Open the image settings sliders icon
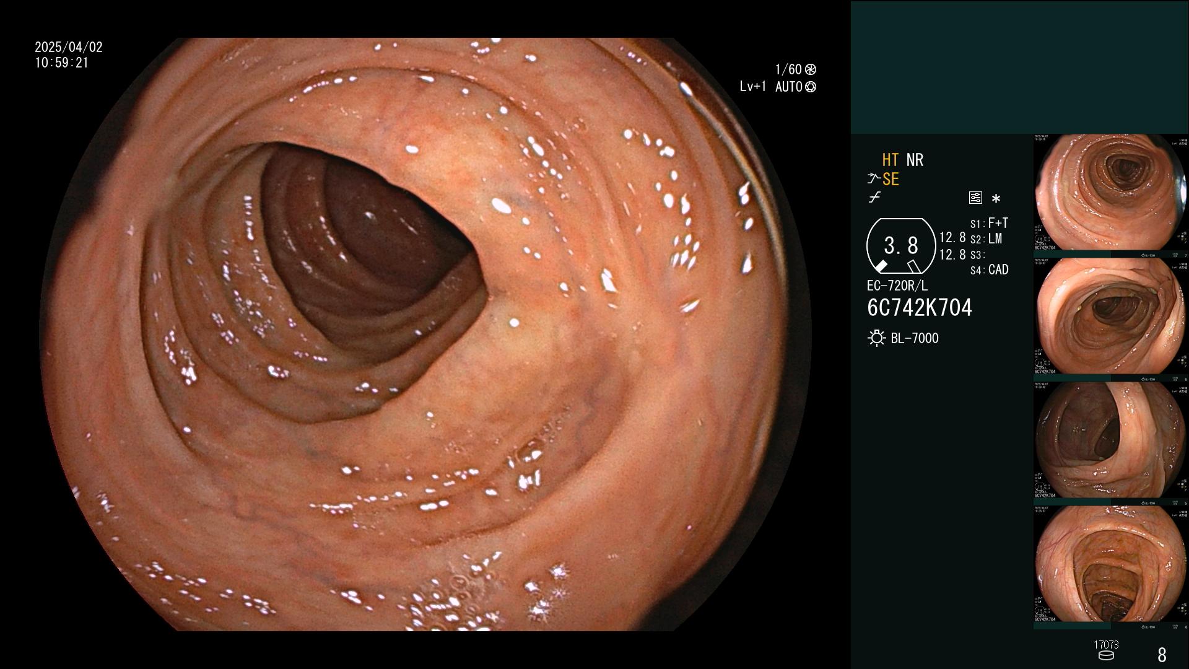 pyautogui.click(x=975, y=198)
